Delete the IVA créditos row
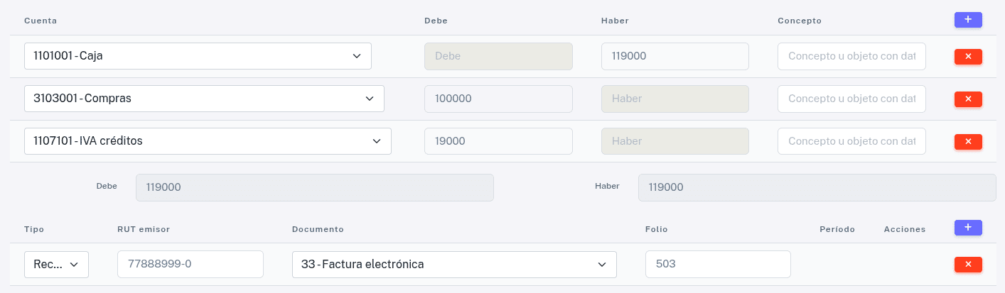The height and width of the screenshot is (293, 1005). point(967,141)
